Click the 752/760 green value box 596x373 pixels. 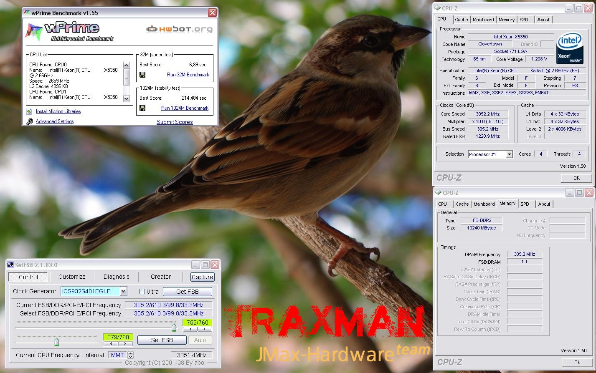click(x=197, y=323)
